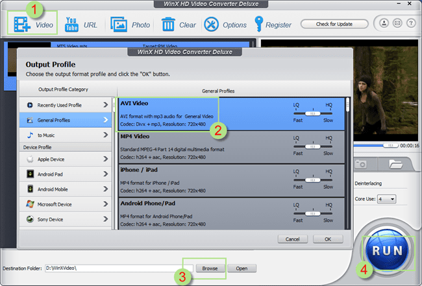This screenshot has width=422, height=286.
Task: Click the add Video icon
Action: click(x=22, y=25)
